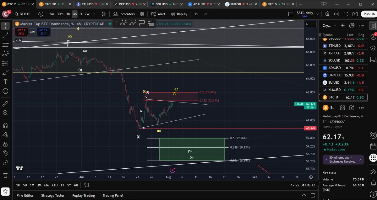
Task: Open the chart type candles selector
Action: point(104,14)
